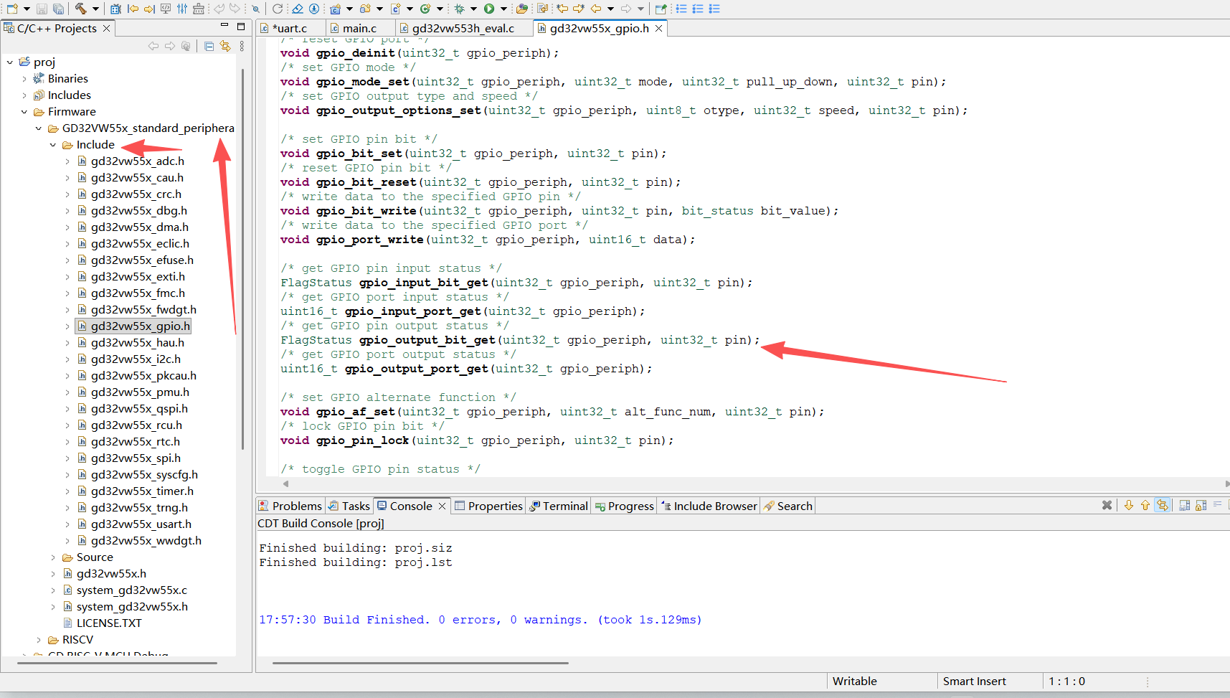Screen dimensions: 1230x698
Task: Click the Projects panel vertical scrollbar
Action: (x=243, y=258)
